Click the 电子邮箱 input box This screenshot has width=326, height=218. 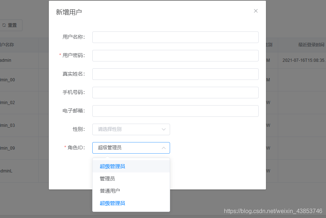(x=175, y=111)
